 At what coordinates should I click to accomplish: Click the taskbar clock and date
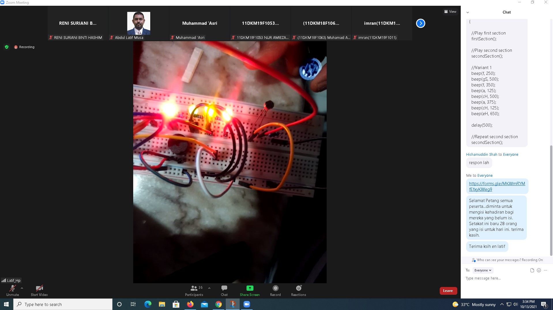point(528,304)
